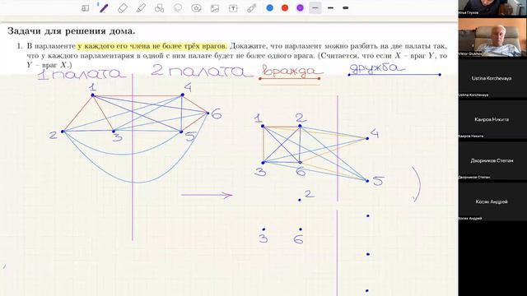Image resolution: width=527 pixels, height=296 pixels.
Task: Toggle the read-only mode icon in toolbar
Action: tap(86, 8)
